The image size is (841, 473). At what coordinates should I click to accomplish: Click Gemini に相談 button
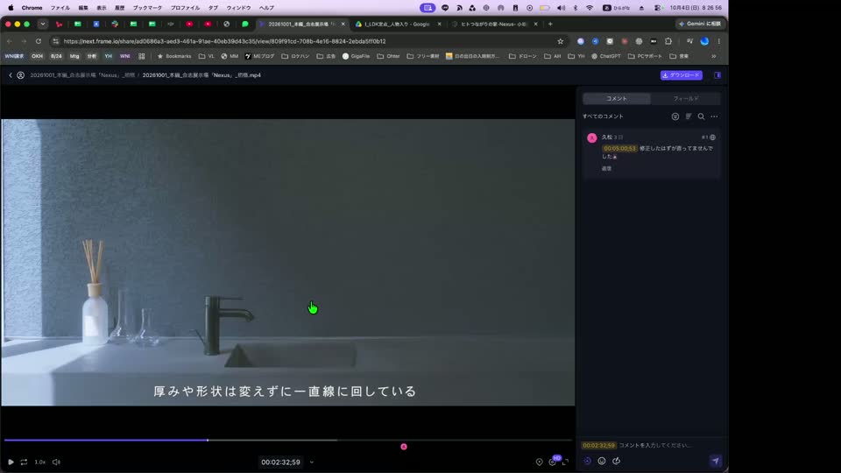[700, 25]
